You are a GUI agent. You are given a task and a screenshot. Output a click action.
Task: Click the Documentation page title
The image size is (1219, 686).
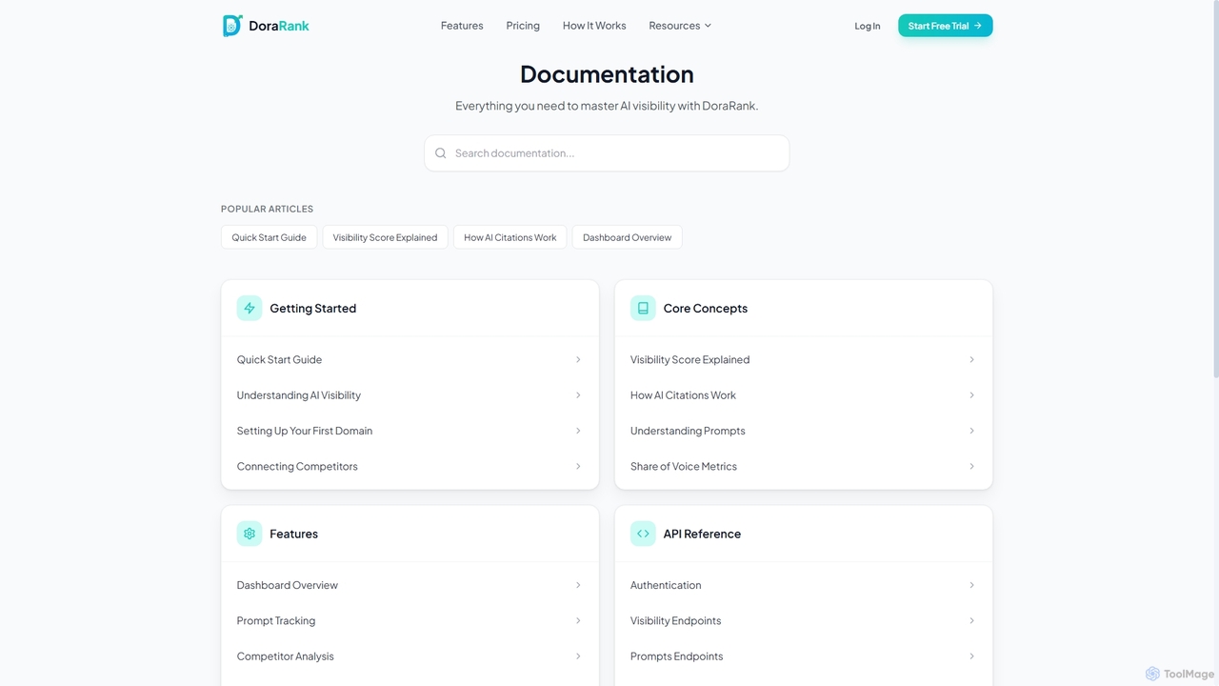[x=607, y=74]
